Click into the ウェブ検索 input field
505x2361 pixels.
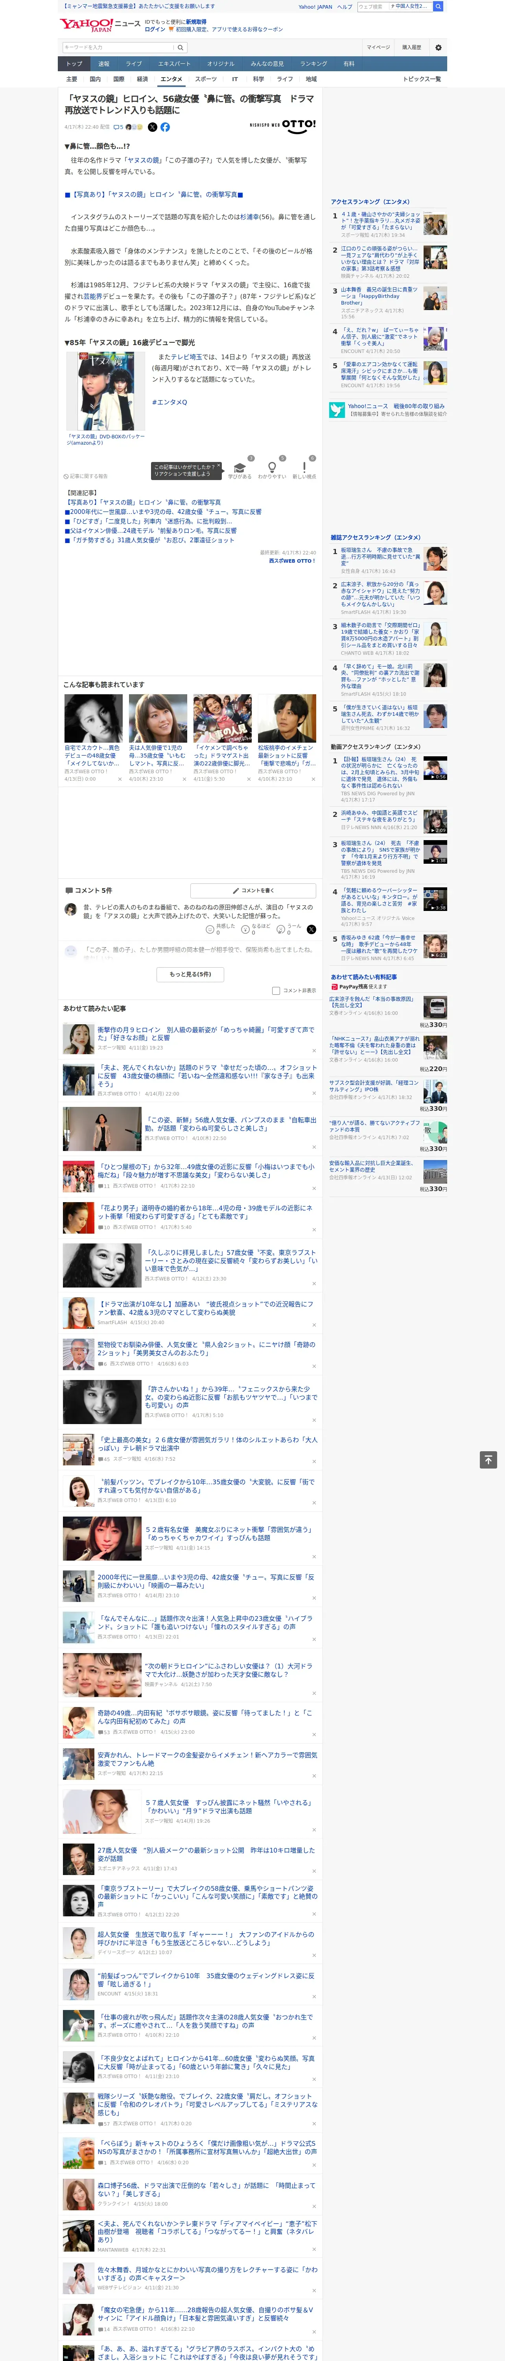pyautogui.click(x=373, y=6)
